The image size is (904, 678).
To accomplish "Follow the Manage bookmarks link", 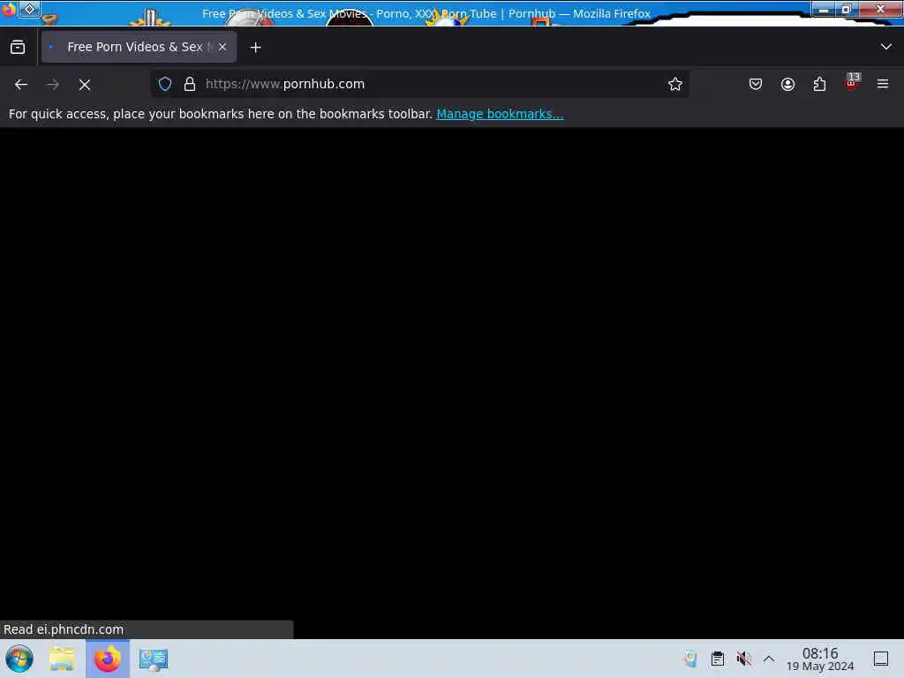I will tap(500, 114).
